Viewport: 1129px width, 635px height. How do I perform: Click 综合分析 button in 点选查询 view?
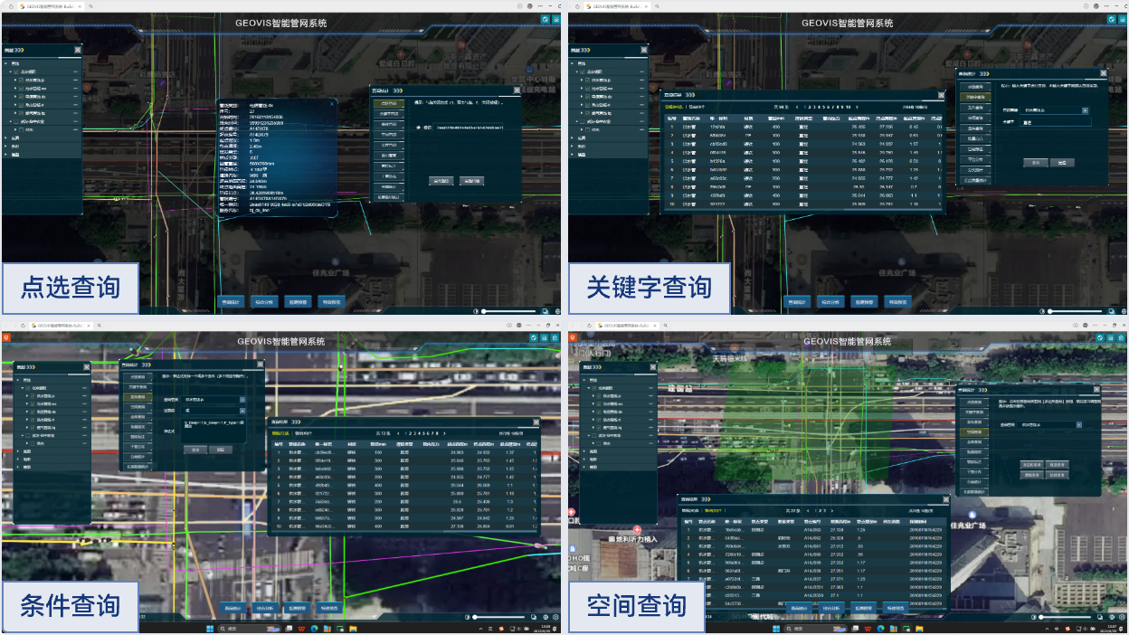coord(265,301)
